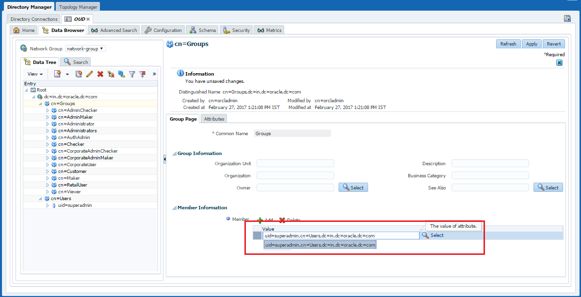
Task: Click the pencil Edit entry icon
Action: point(89,74)
